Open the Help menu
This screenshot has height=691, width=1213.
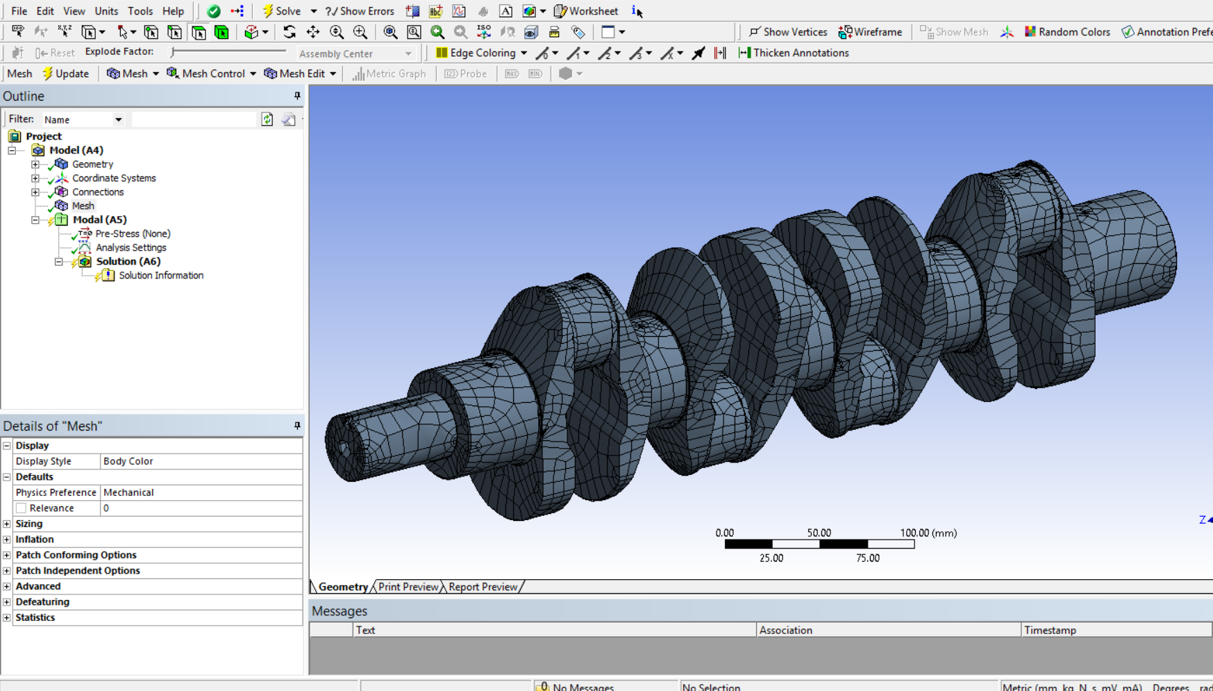pyautogui.click(x=173, y=11)
